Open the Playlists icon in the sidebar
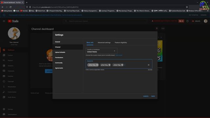The height and width of the screenshot is (118, 210). (4, 60)
